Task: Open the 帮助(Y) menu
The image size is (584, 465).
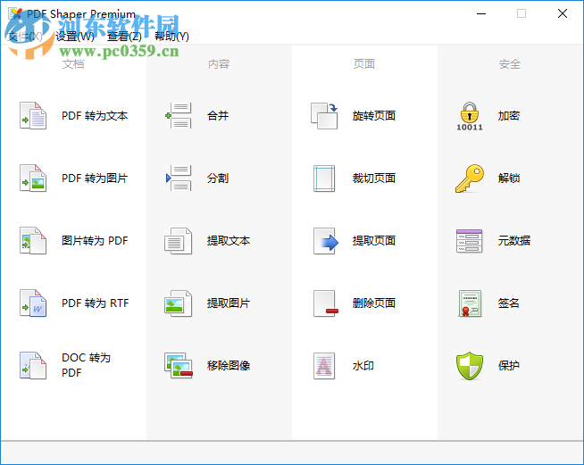Action: (171, 36)
